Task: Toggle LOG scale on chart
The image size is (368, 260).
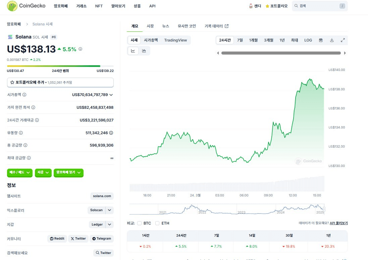Action: [x=308, y=40]
